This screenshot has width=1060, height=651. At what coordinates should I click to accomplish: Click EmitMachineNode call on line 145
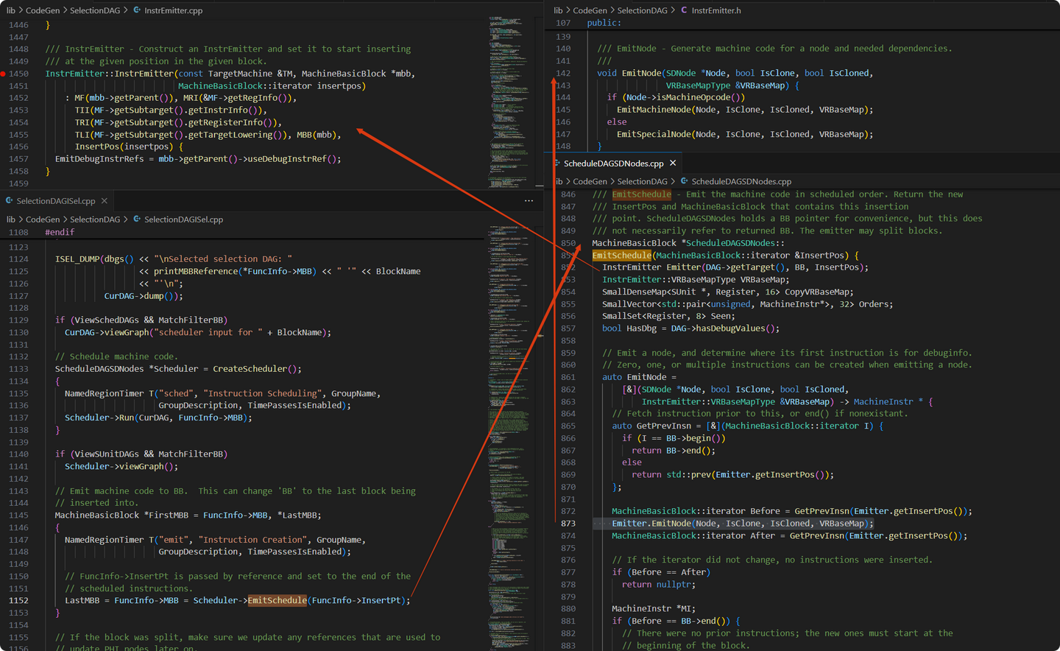click(x=654, y=110)
